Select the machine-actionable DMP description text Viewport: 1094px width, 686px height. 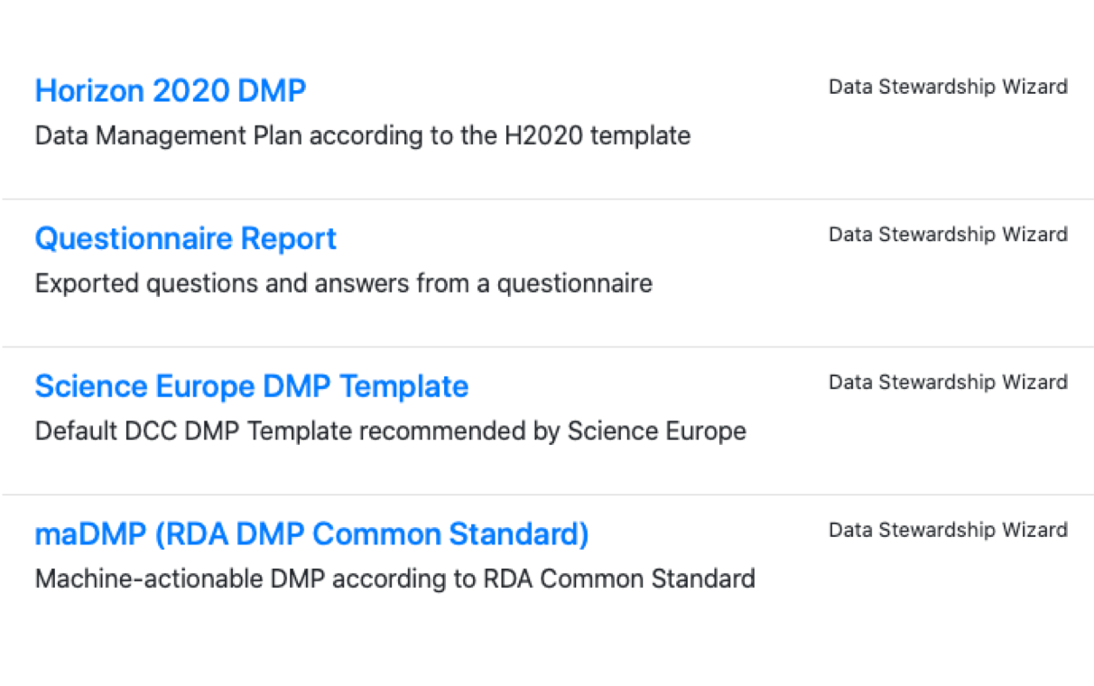pyautogui.click(x=394, y=579)
